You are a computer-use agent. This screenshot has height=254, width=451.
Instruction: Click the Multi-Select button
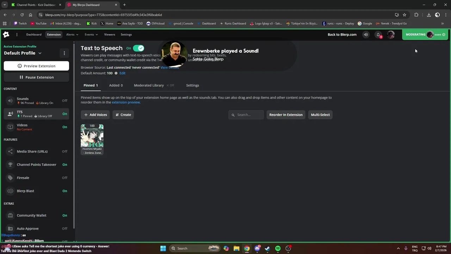pyautogui.click(x=320, y=115)
